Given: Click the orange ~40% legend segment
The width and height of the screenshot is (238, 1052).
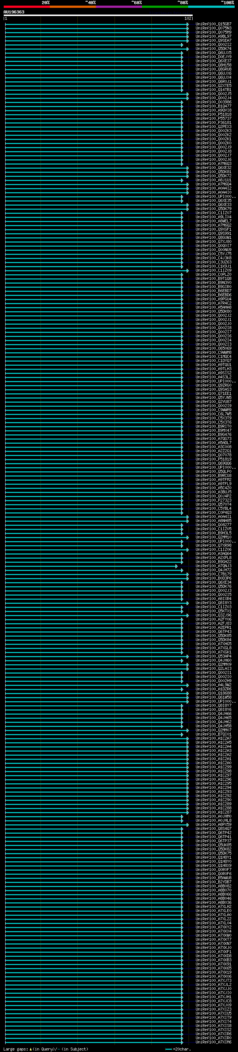Looking at the screenshot, I should pos(73,7).
